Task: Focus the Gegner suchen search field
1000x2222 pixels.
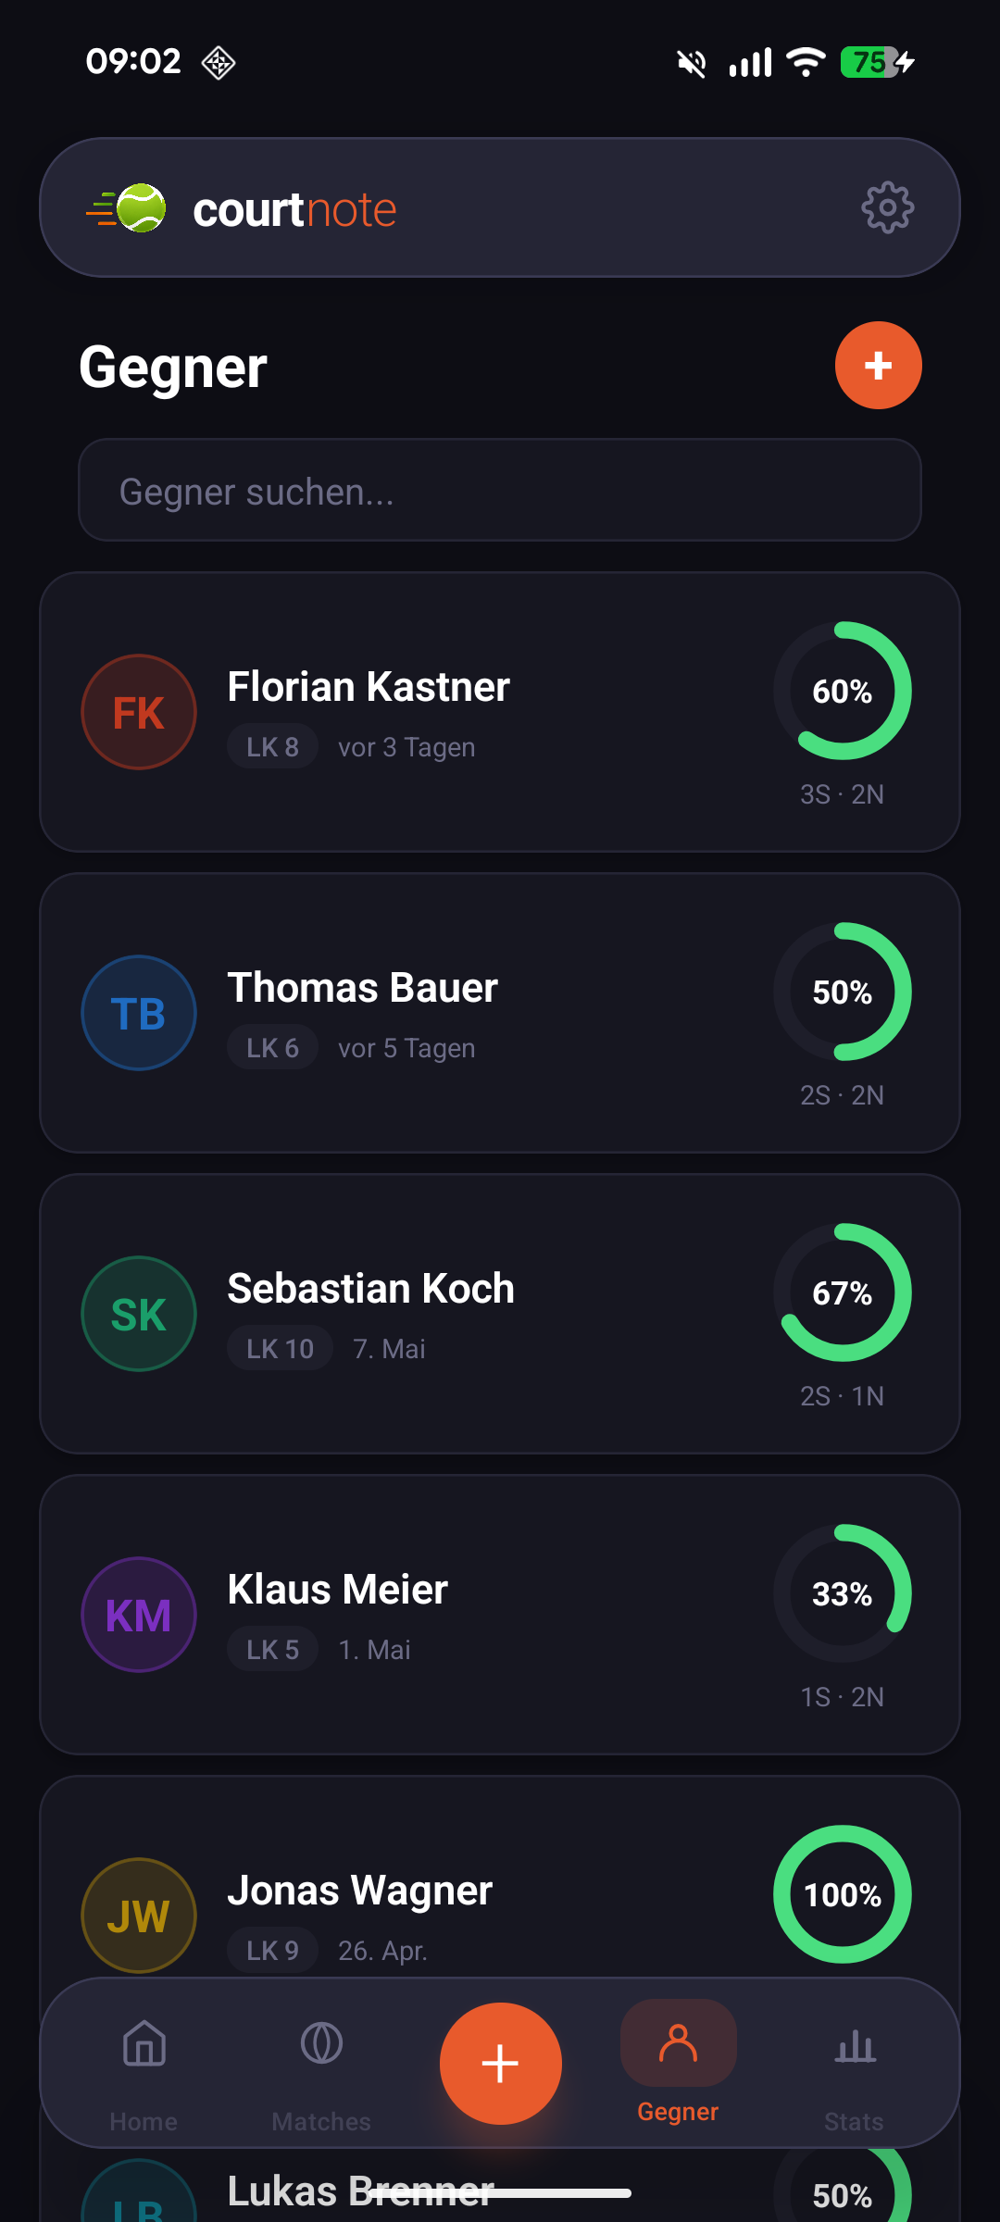Action: coord(500,490)
